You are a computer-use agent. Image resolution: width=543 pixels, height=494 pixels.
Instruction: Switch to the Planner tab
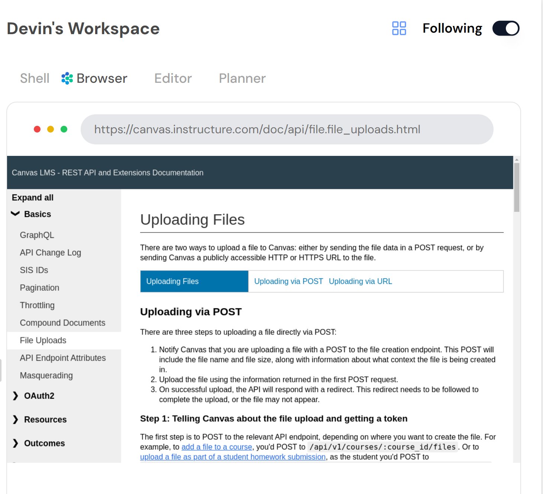242,78
